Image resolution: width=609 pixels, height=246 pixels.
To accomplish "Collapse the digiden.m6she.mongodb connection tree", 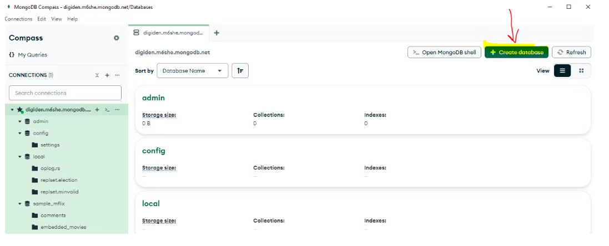I will [x=12, y=110].
